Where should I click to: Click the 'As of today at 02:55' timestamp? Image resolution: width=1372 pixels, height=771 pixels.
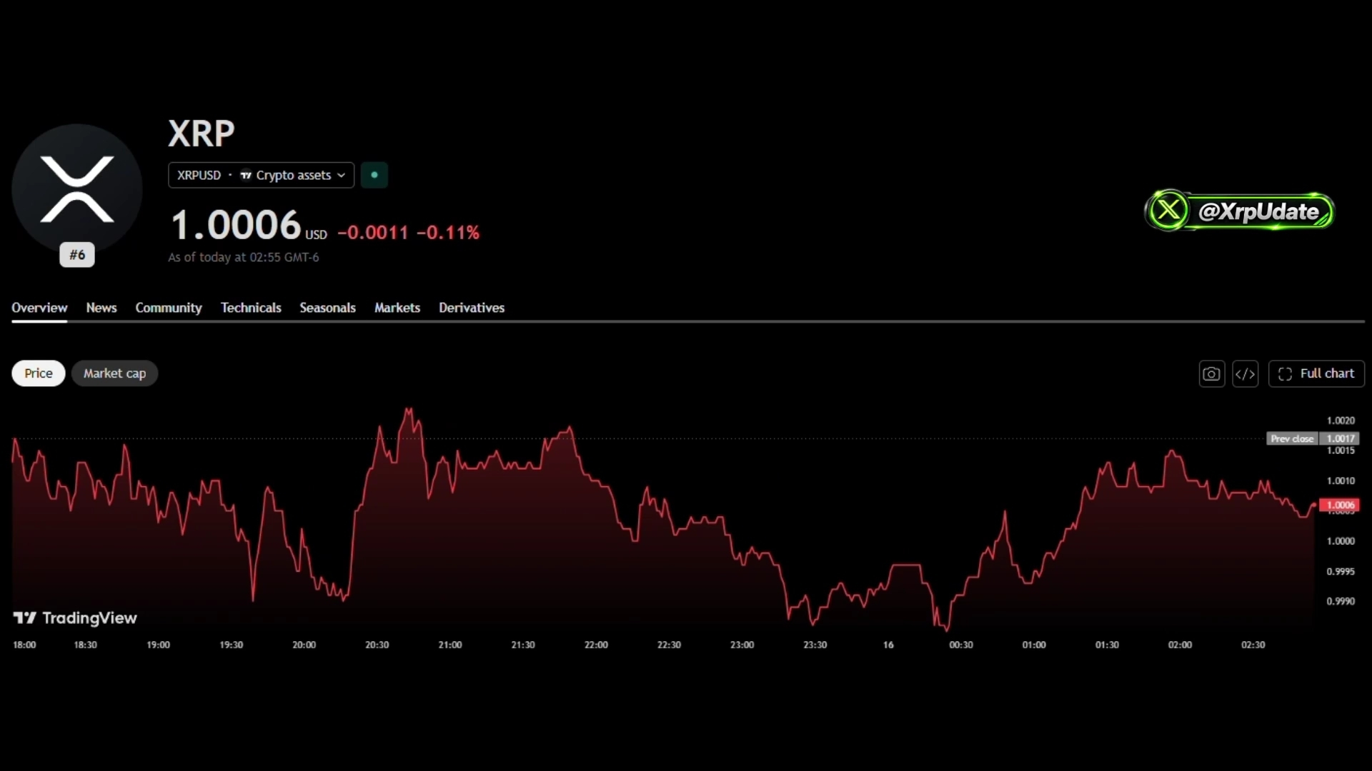point(244,257)
